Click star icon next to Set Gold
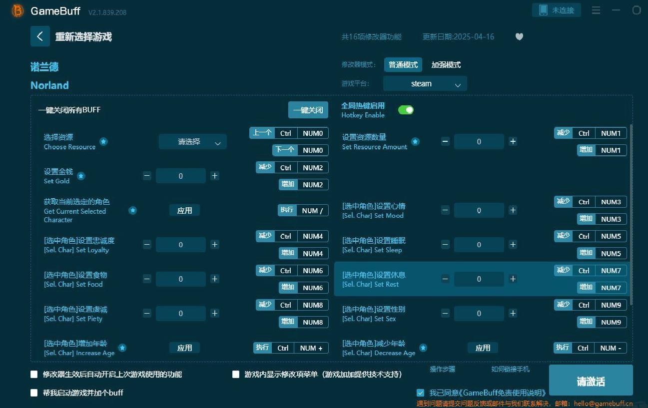The image size is (648, 408). coord(81,176)
